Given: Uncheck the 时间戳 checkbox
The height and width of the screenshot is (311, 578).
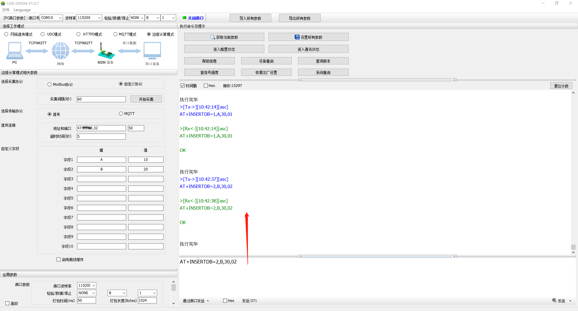Looking at the screenshot, I should (x=182, y=86).
